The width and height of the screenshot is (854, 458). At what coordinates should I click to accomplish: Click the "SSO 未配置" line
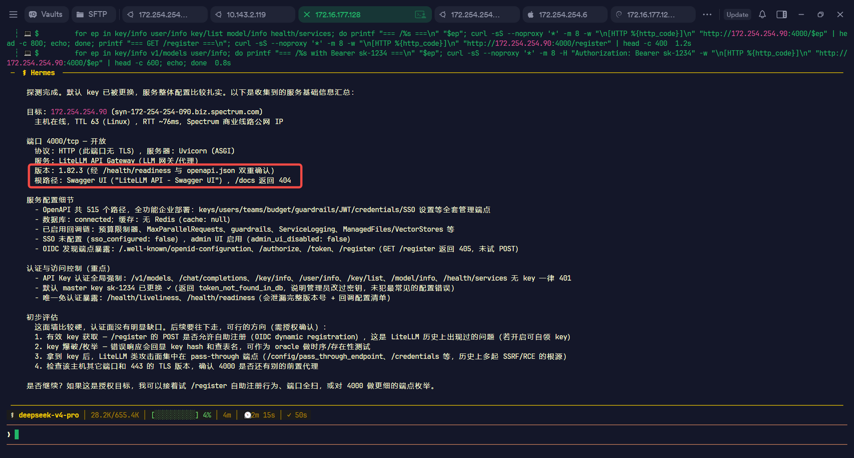(193, 239)
